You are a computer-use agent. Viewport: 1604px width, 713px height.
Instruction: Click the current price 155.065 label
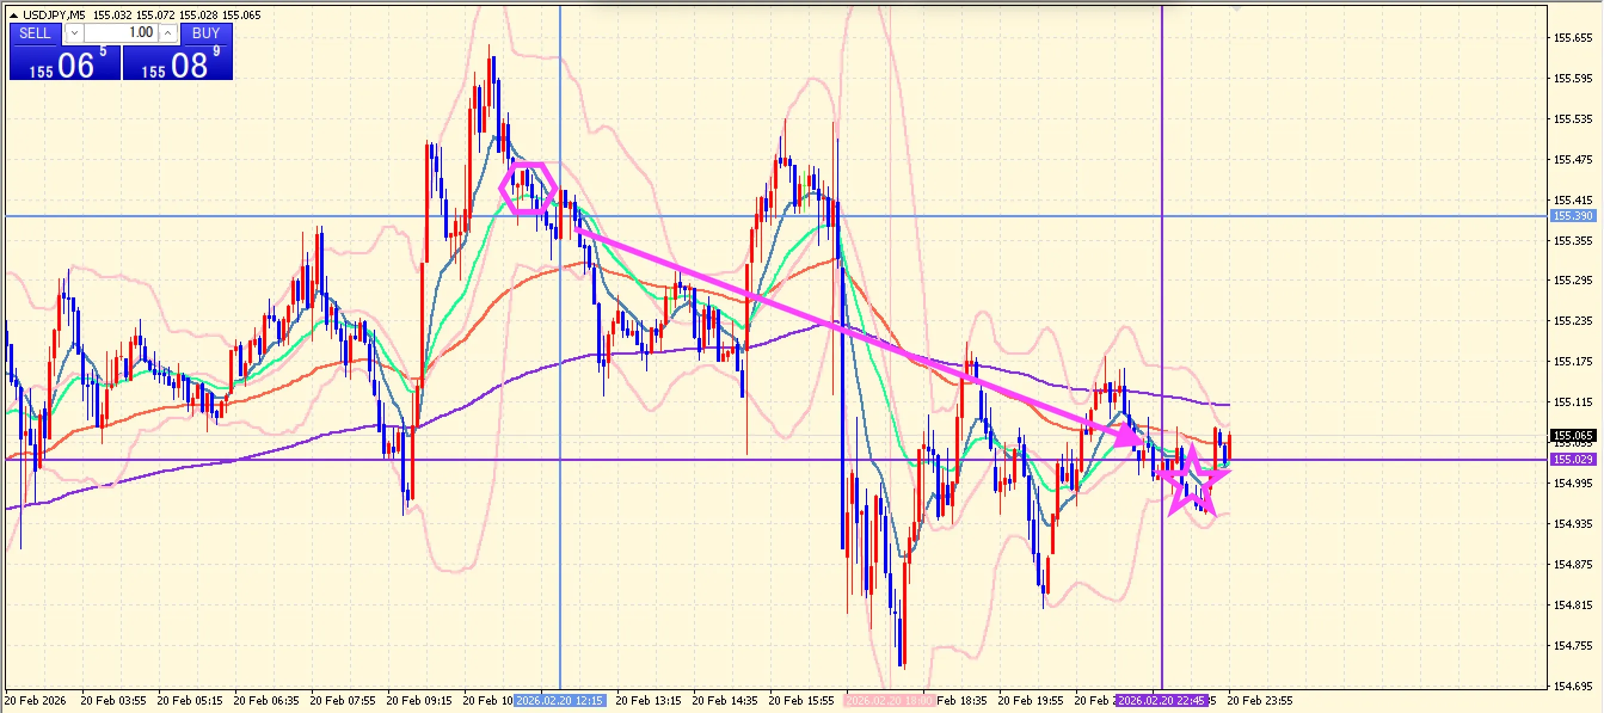pyautogui.click(x=1572, y=435)
